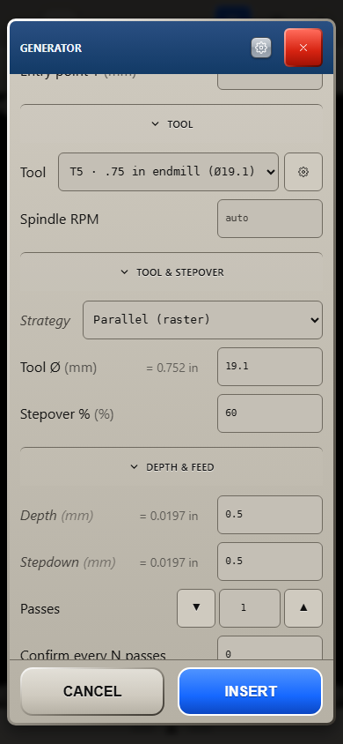343x744 pixels.
Task: Collapse the DEPTH & FEED section
Action: click(171, 467)
